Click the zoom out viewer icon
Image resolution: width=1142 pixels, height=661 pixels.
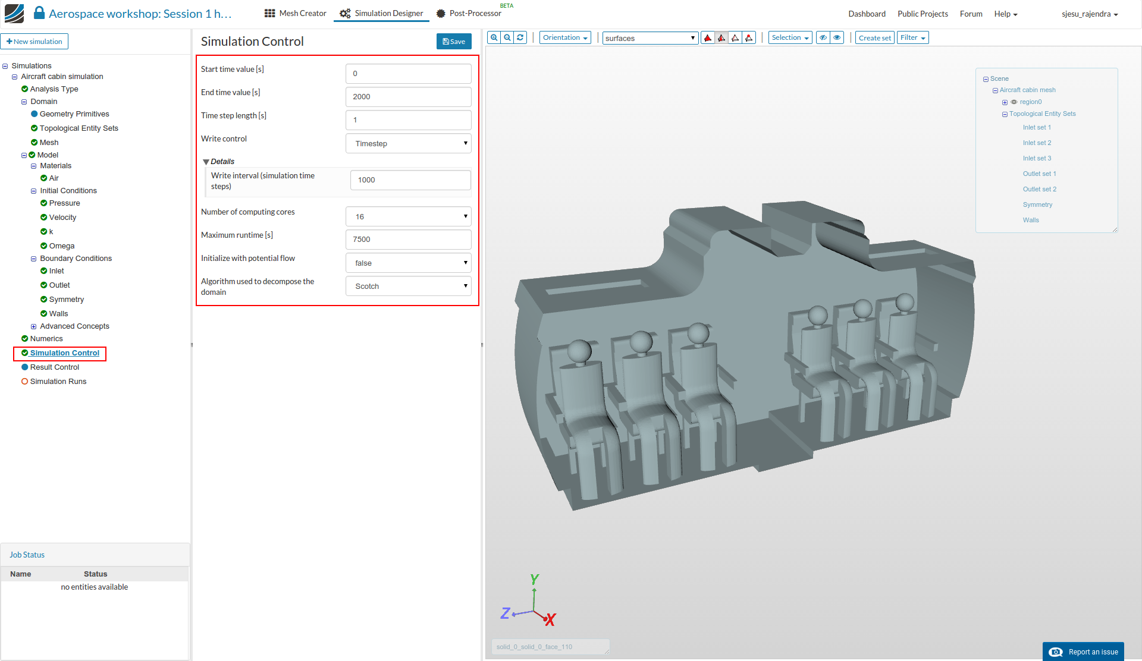[507, 37]
